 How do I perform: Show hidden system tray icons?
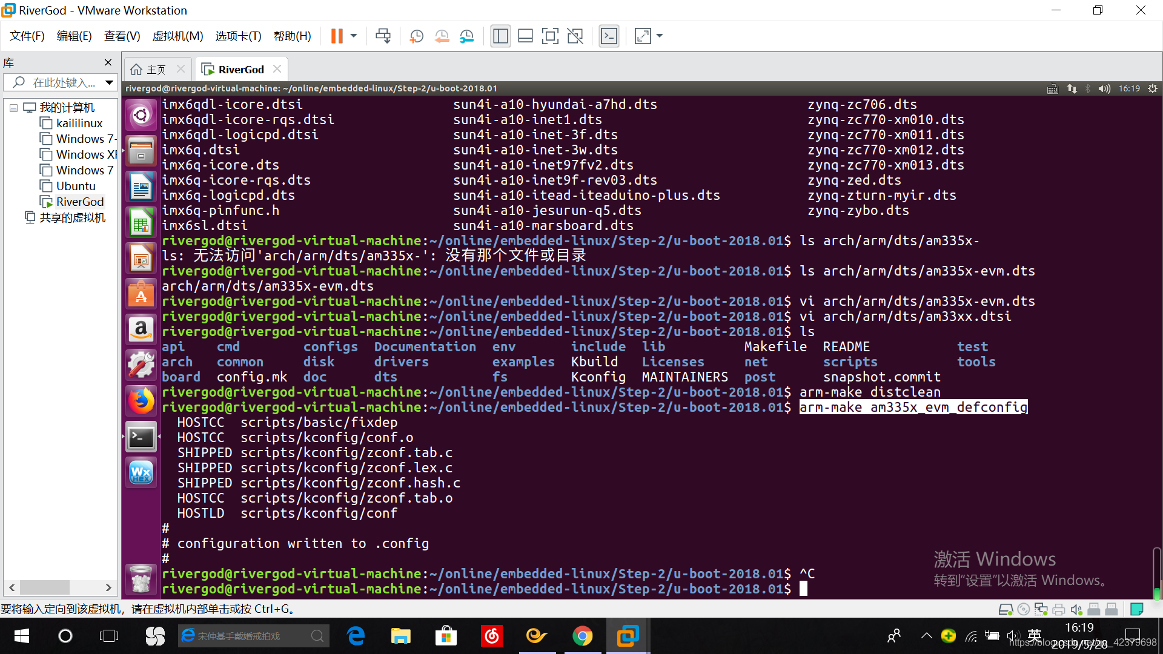point(926,636)
